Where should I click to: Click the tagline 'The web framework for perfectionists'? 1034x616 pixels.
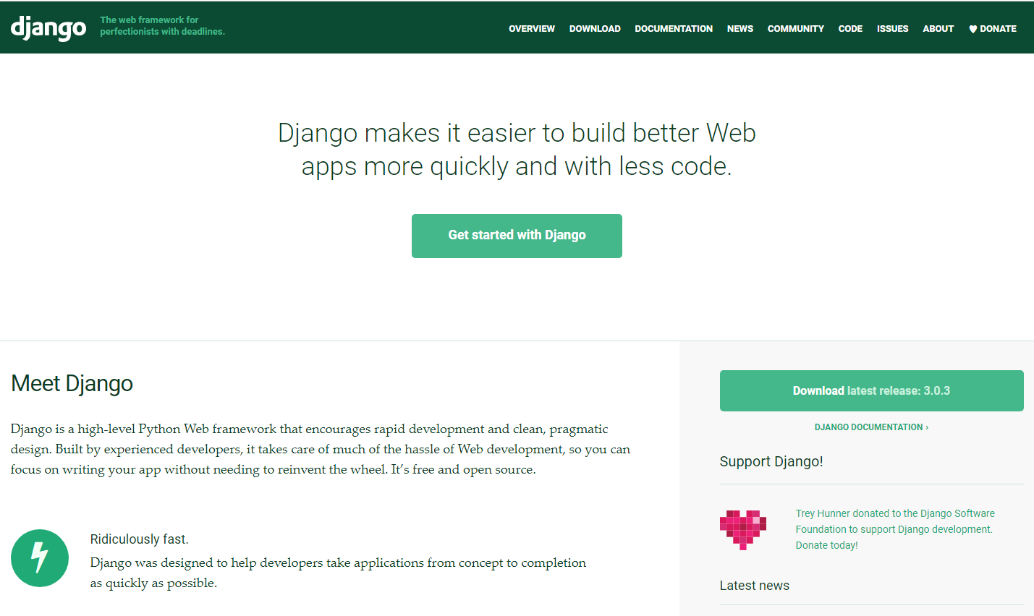pos(162,26)
